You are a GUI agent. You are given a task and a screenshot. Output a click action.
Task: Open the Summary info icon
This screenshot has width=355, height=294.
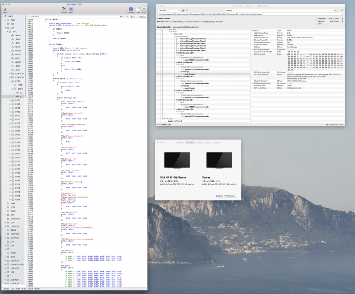[x=131, y=9]
